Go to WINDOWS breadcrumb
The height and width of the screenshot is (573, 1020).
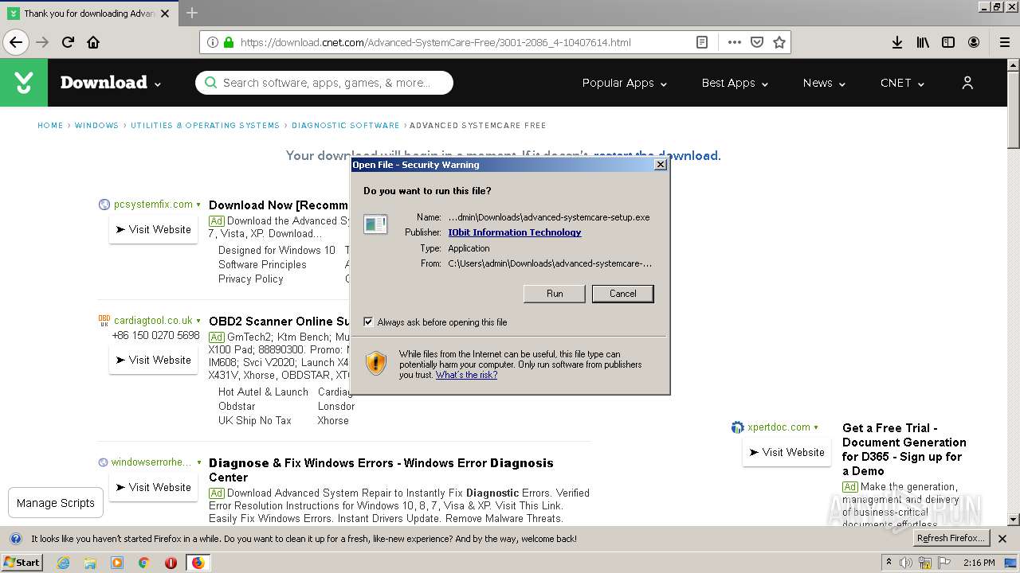pos(96,125)
